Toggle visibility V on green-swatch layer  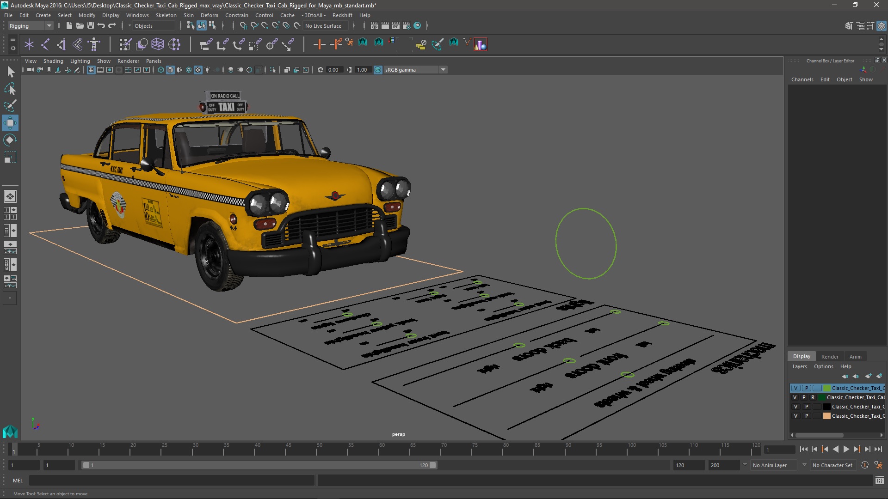(x=795, y=388)
